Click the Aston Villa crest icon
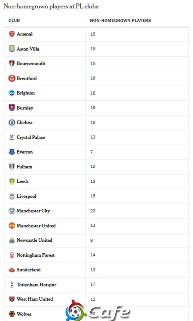Viewport: 193px width, 321px height. [12, 49]
